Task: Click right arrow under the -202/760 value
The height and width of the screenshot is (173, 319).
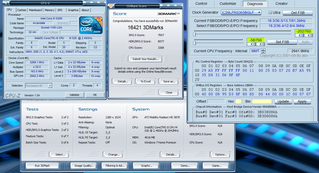Action: pos(309,36)
